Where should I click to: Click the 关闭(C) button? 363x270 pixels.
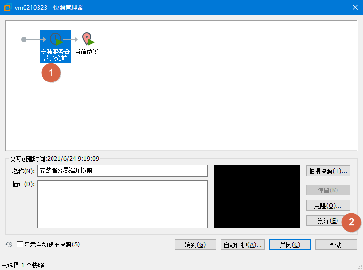(290, 245)
